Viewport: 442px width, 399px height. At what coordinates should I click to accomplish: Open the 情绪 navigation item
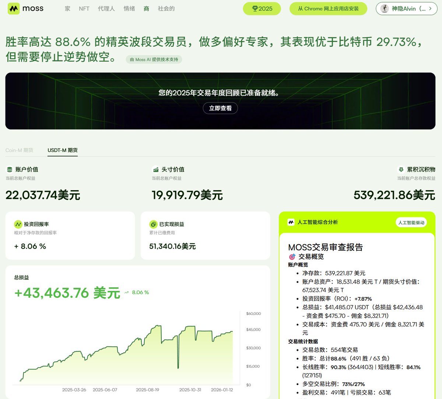[129, 8]
